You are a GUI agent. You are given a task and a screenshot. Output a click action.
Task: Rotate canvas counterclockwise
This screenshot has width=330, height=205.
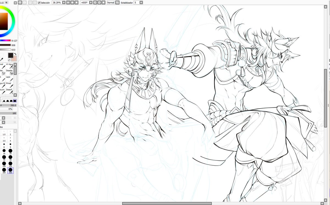(x=95, y=2)
